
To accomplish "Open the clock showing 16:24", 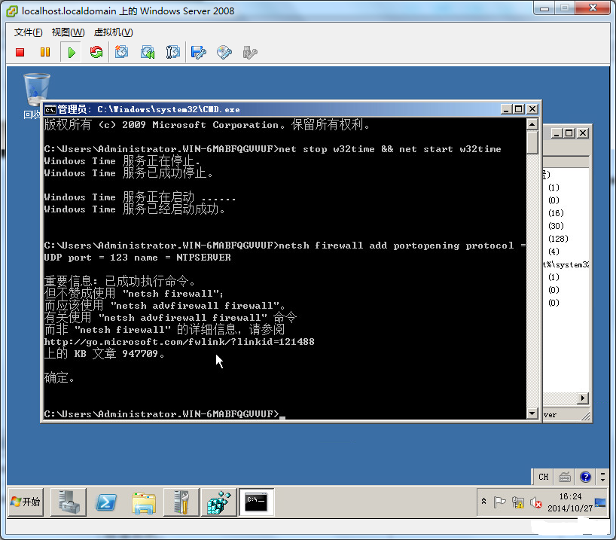I will (x=570, y=502).
